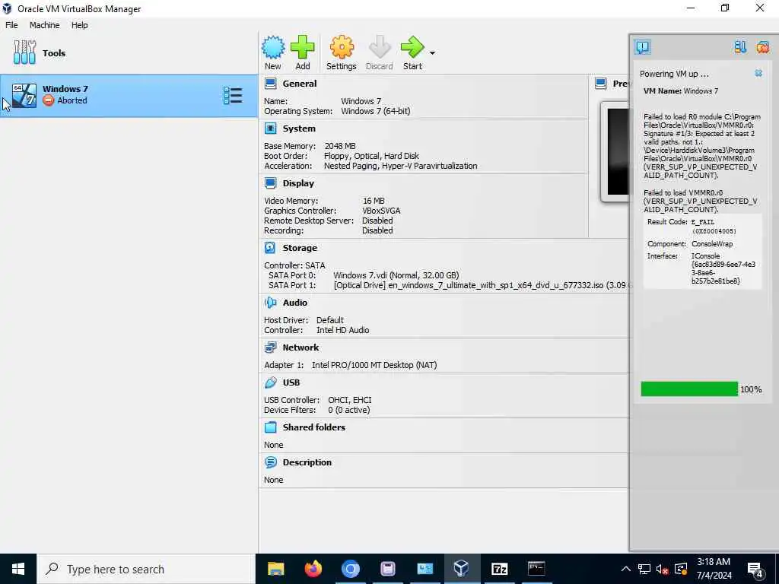Click the Windows 7.vdi storage entry

396,275
